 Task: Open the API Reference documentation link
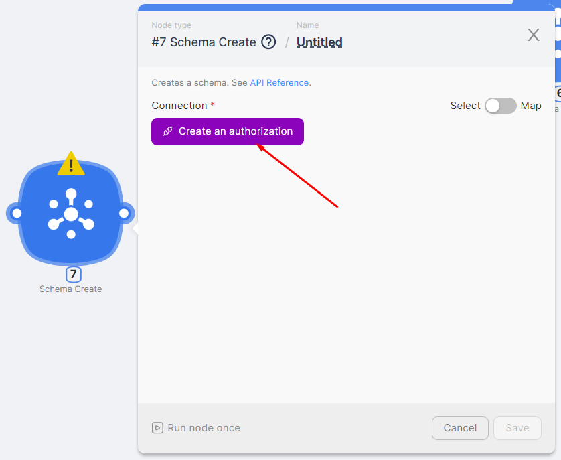279,82
